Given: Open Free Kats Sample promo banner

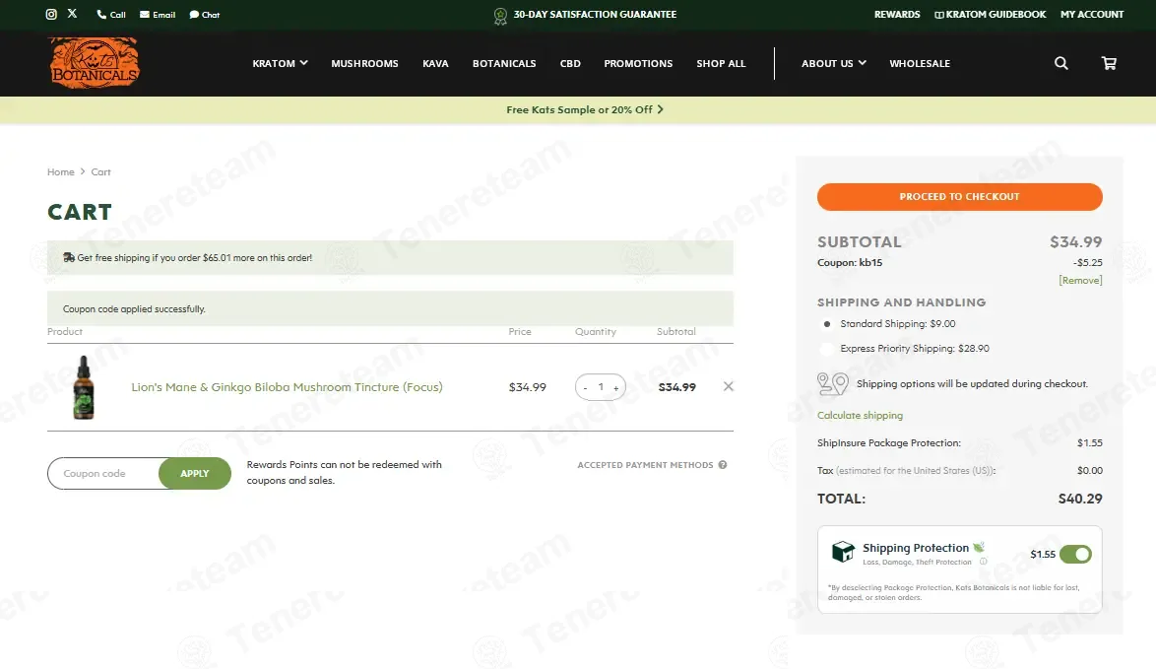Looking at the screenshot, I should point(585,110).
